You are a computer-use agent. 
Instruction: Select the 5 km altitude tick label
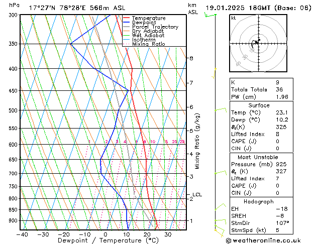point(191,131)
